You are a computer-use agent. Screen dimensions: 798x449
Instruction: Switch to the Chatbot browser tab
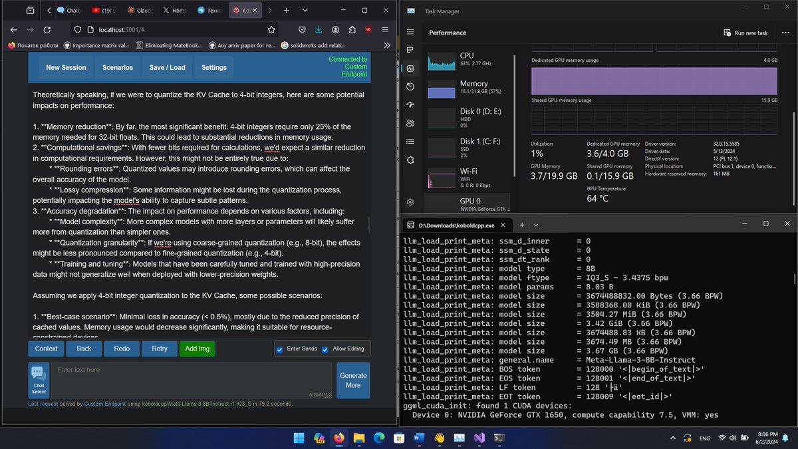click(69, 11)
